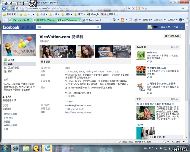Click the read mail toolbar icon

(131, 20)
